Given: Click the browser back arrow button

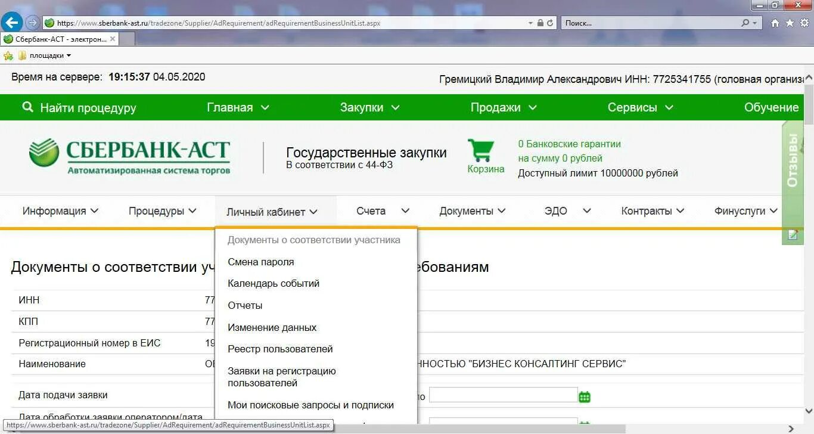Looking at the screenshot, I should click(13, 23).
